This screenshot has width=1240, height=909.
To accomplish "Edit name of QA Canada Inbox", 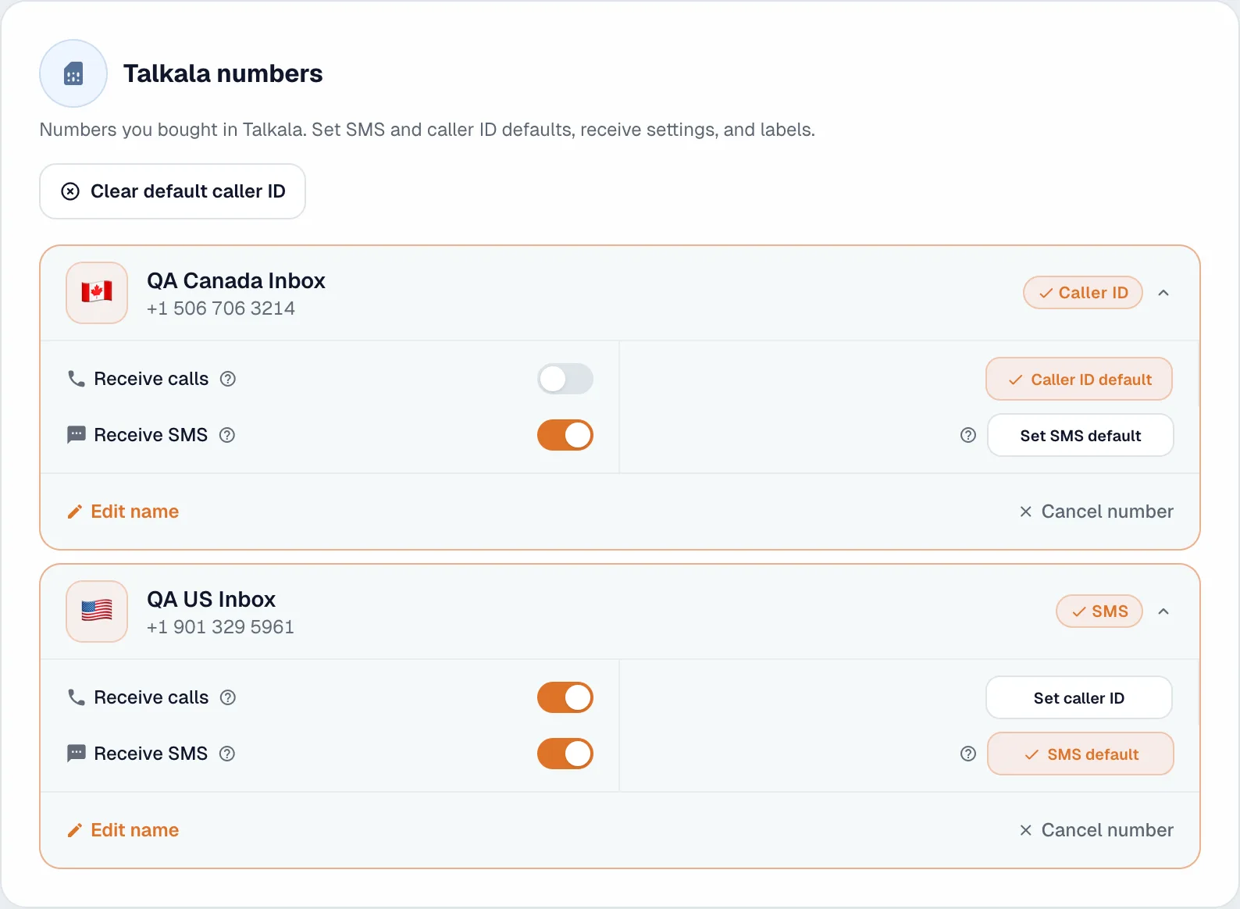I will pyautogui.click(x=123, y=512).
